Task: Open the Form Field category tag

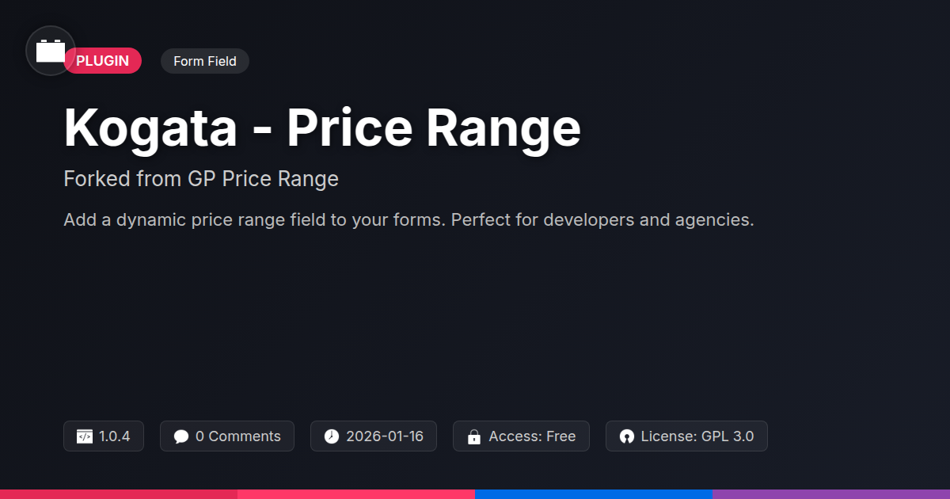Action: pos(205,61)
